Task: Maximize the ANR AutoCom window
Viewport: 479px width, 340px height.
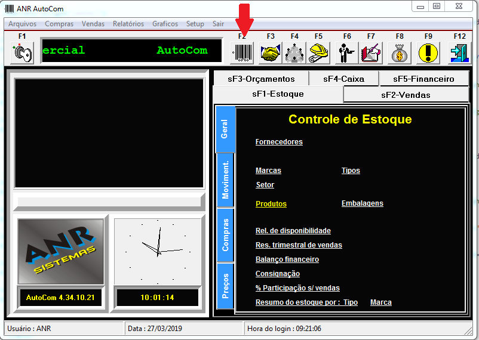Action: (437, 6)
